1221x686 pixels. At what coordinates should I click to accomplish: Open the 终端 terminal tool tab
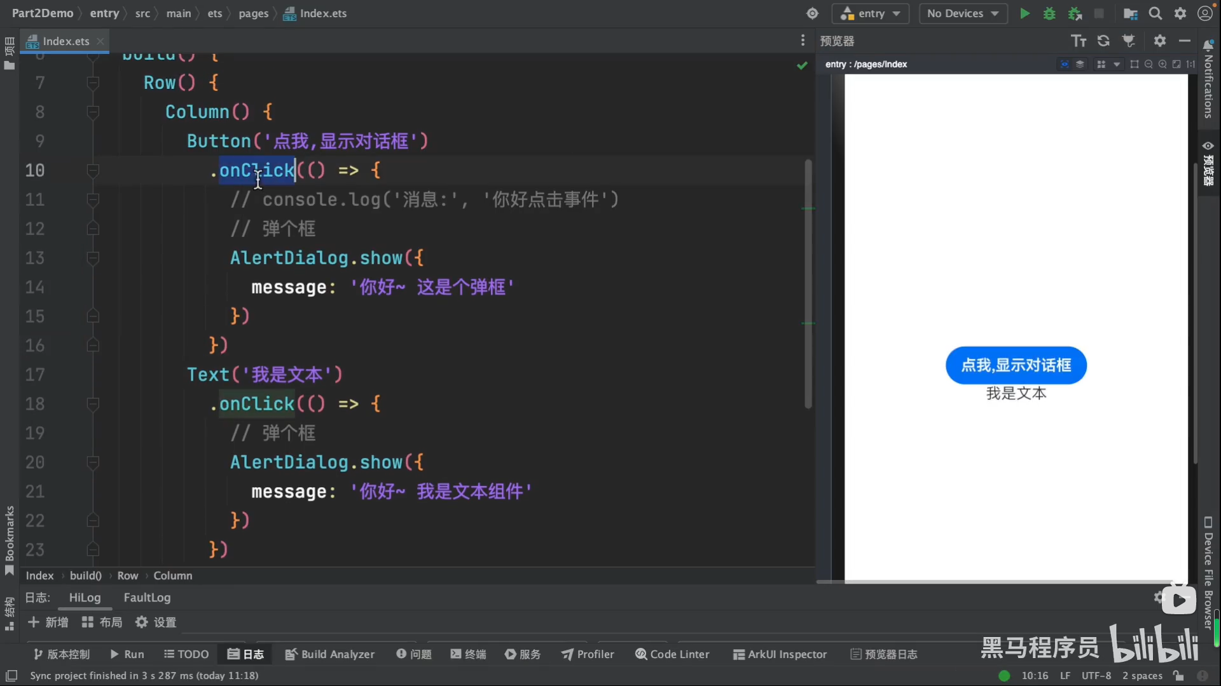click(x=468, y=654)
